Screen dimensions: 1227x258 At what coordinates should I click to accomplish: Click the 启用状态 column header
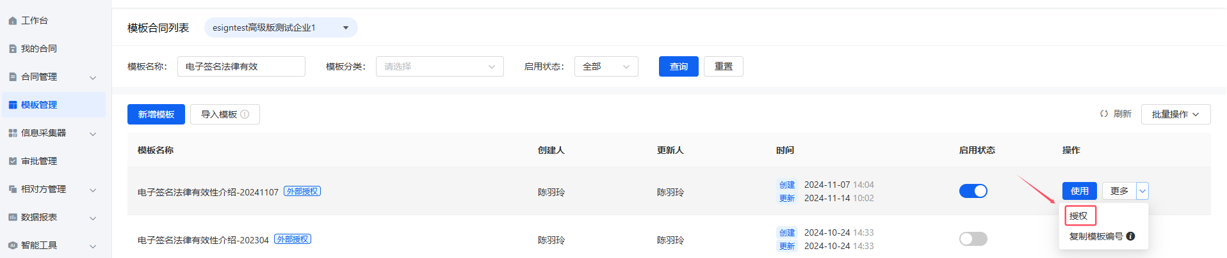click(x=977, y=150)
